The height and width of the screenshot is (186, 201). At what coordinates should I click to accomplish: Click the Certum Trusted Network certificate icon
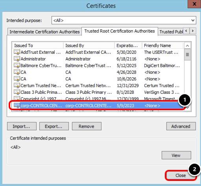tap(17, 86)
